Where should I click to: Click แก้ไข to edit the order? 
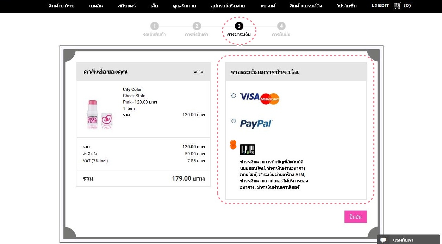pyautogui.click(x=198, y=71)
